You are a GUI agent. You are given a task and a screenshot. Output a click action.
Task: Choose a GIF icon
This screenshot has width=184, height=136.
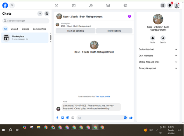(x=73, y=118)
